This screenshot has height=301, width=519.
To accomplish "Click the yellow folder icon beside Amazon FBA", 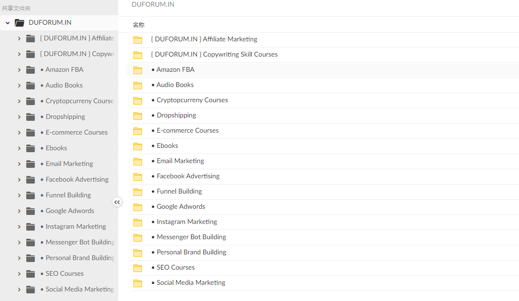I will 138,70.
